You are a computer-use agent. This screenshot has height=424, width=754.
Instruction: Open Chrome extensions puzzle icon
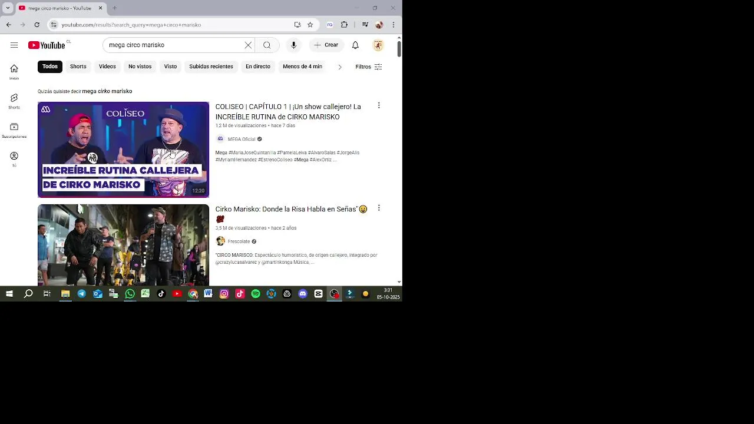(x=344, y=25)
